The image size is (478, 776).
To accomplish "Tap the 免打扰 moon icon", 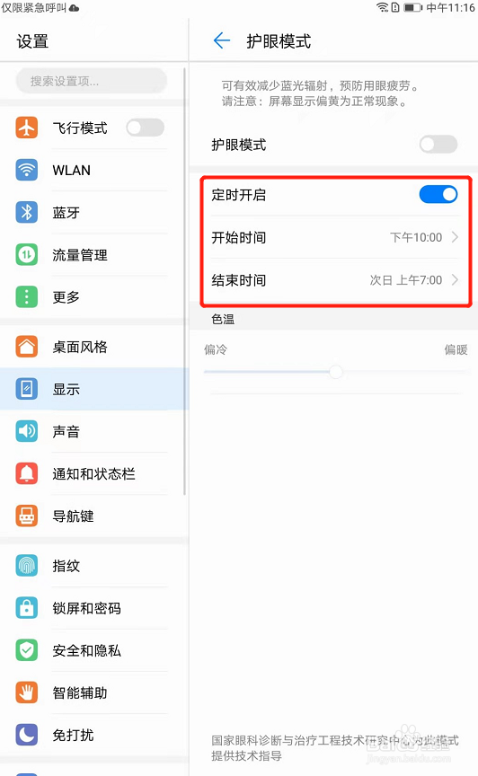I will tap(27, 735).
